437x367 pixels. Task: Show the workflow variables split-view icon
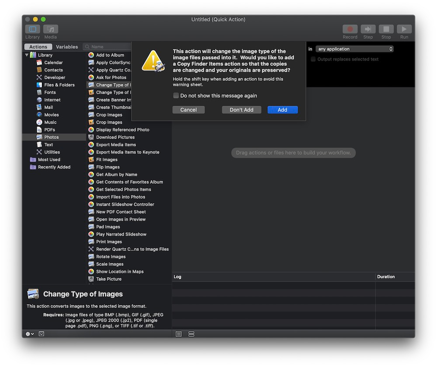coord(191,334)
